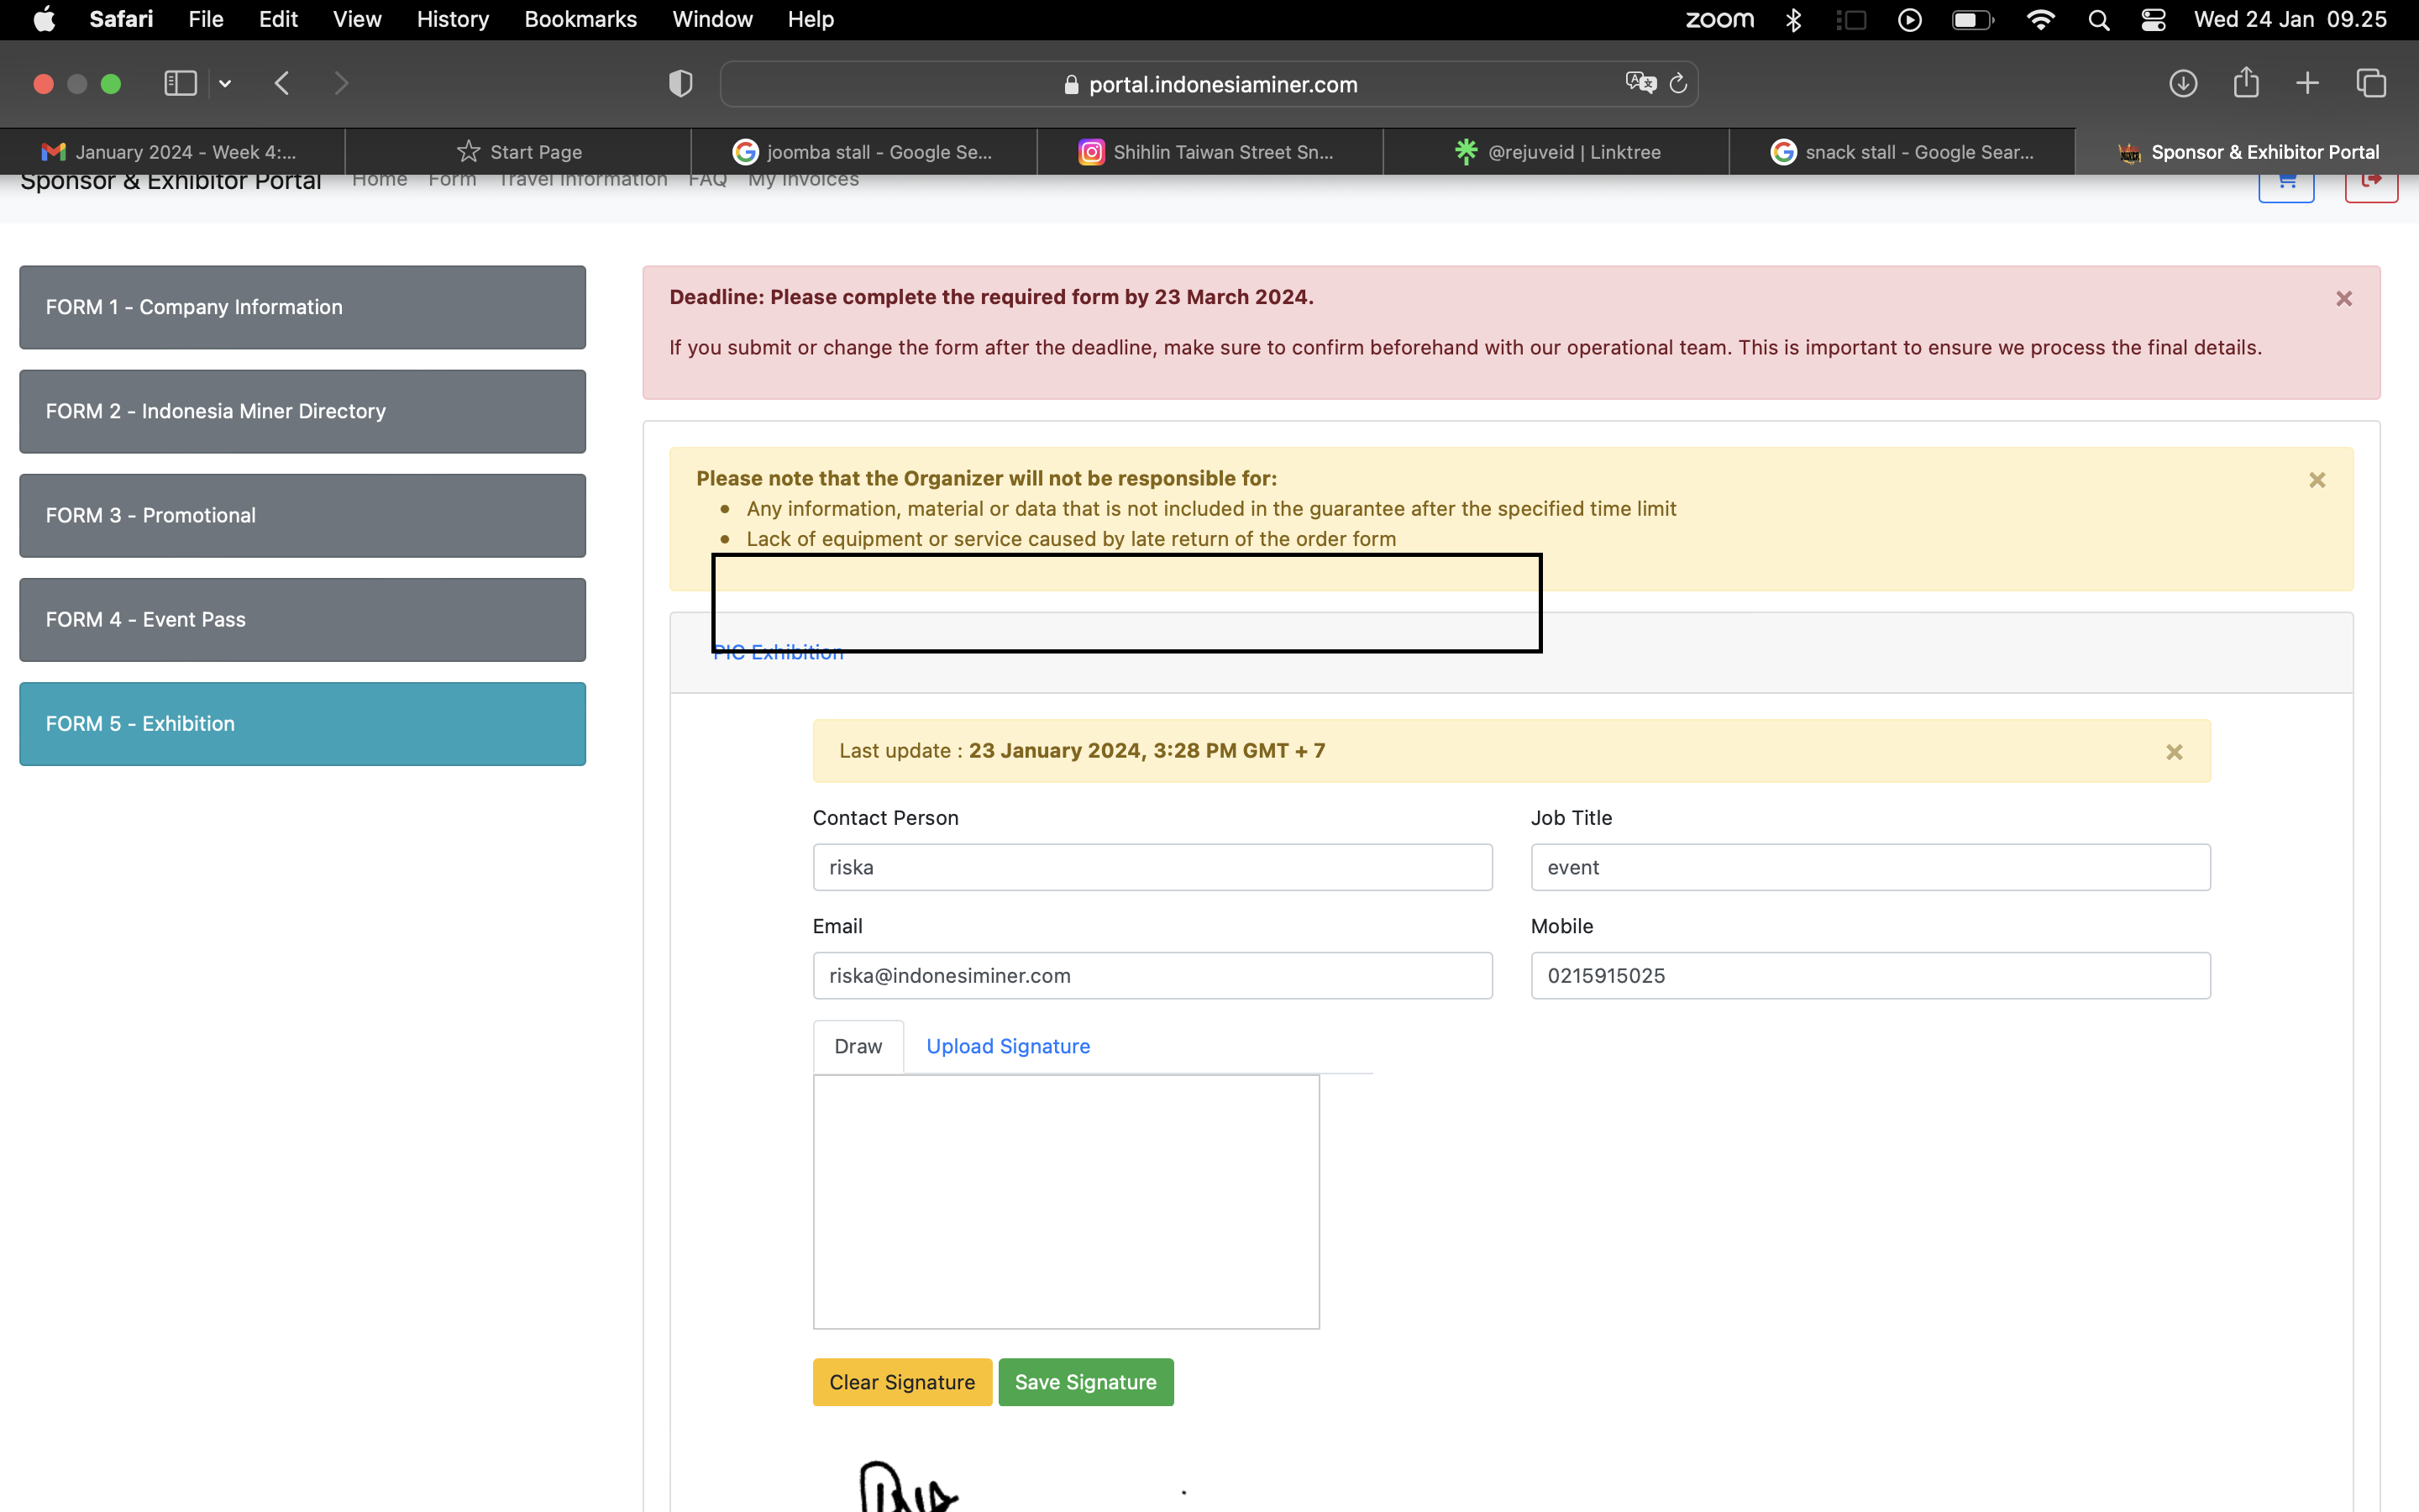Reload the page with refresh icon
Image resolution: width=2419 pixels, height=1512 pixels.
click(x=1678, y=83)
